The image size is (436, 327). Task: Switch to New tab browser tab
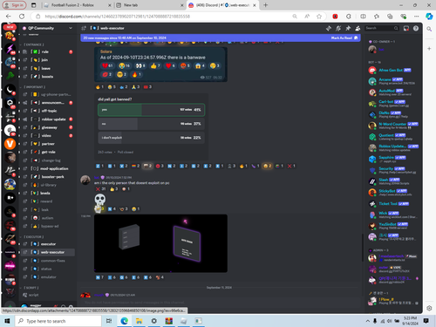[x=149, y=5]
